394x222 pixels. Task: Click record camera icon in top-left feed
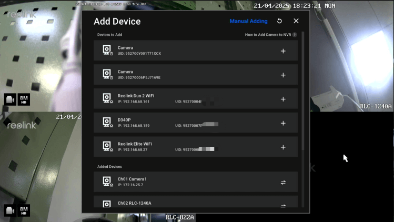pyautogui.click(x=10, y=99)
